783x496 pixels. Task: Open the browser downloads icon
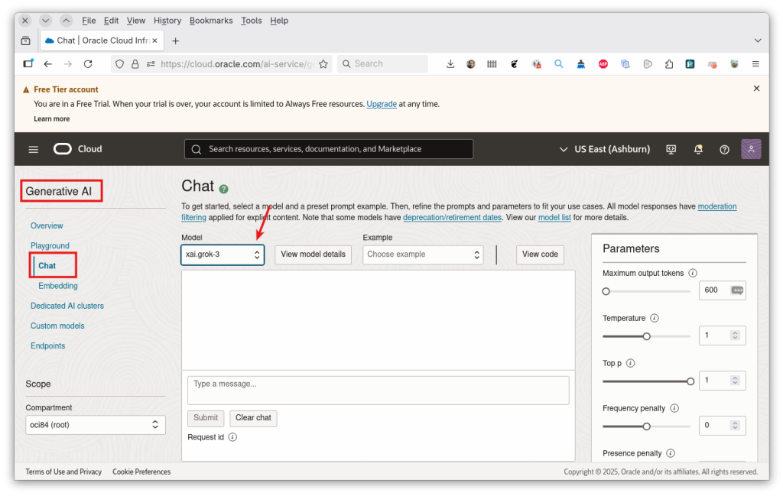(x=450, y=64)
